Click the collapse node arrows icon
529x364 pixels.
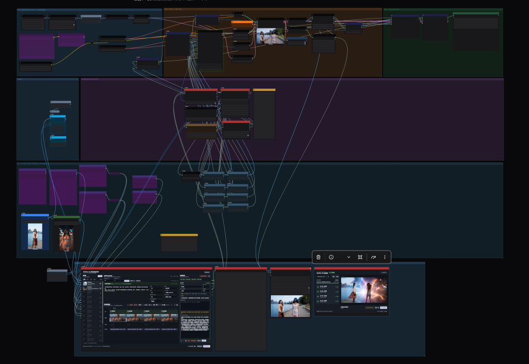(x=360, y=257)
